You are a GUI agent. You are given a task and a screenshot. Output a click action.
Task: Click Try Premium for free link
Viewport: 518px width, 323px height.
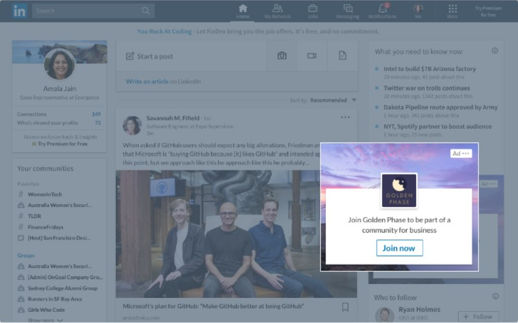pyautogui.click(x=489, y=11)
